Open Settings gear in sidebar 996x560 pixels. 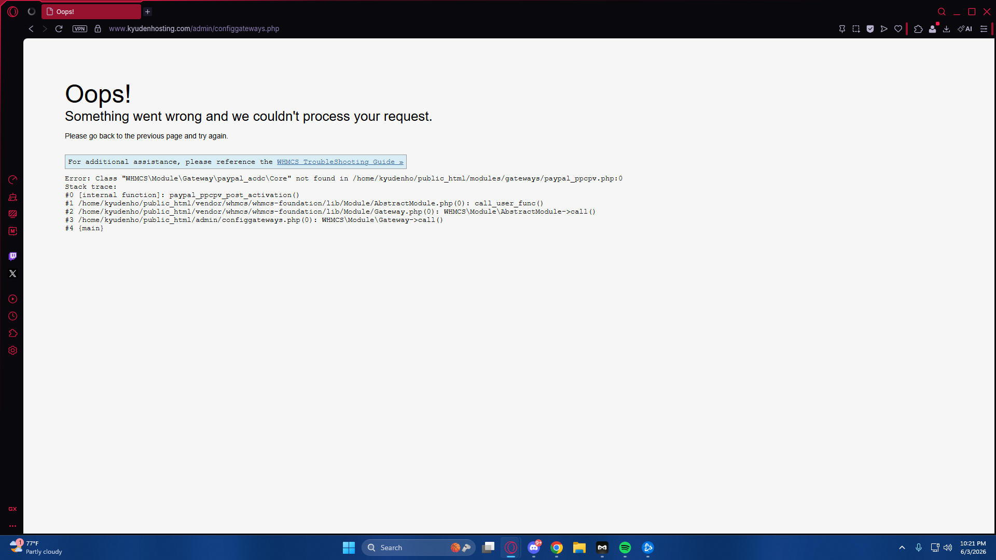tap(13, 351)
